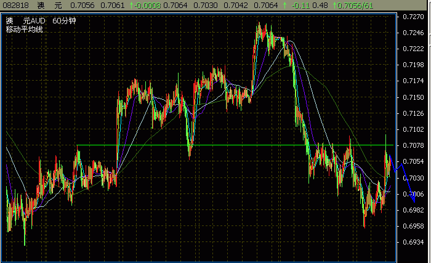Select the green horizontal resistance line at 0.7078
431x263 pixels.
point(235,145)
